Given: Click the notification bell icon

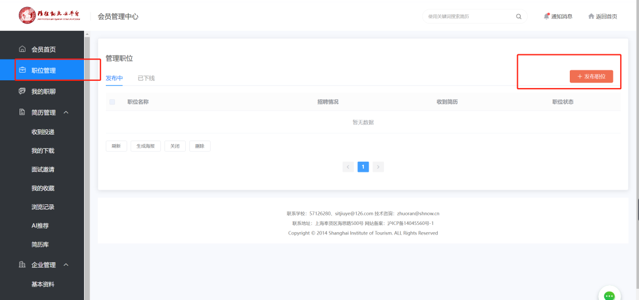Looking at the screenshot, I should 547,17.
